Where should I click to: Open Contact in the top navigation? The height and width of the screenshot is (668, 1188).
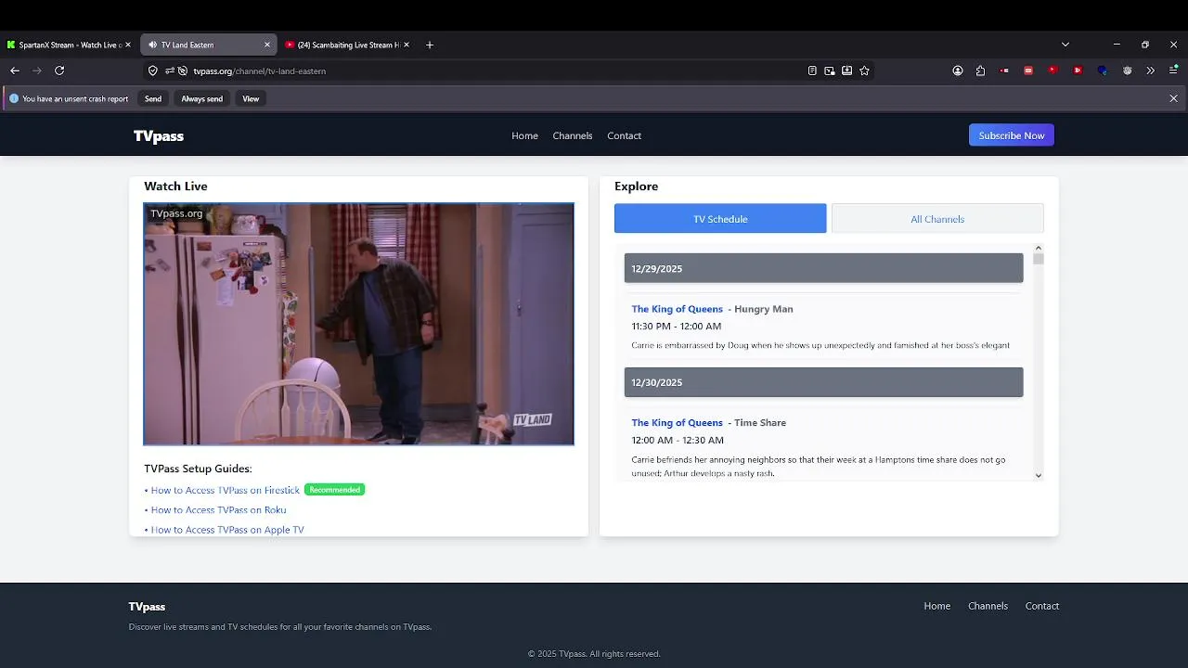[625, 135]
